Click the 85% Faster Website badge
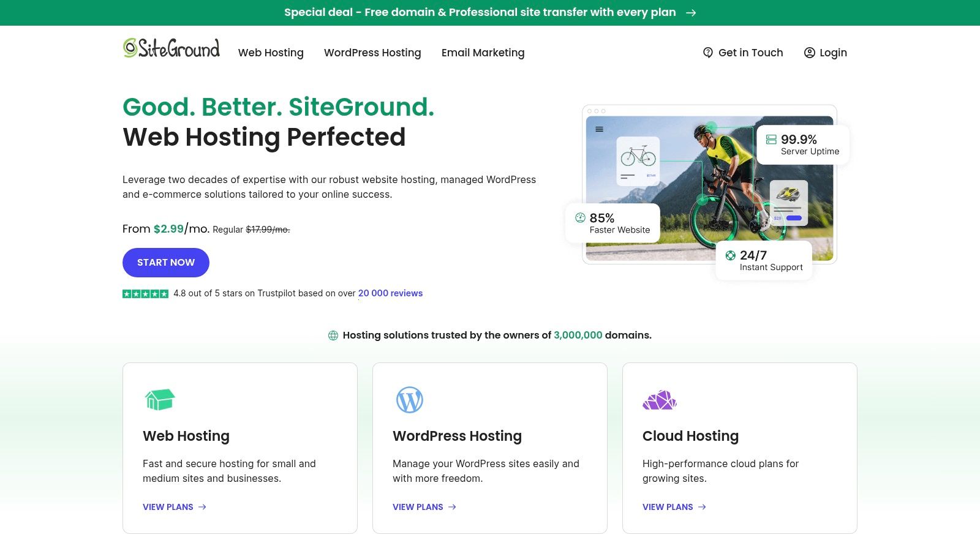Screen dimensions: 980x551 [612, 223]
